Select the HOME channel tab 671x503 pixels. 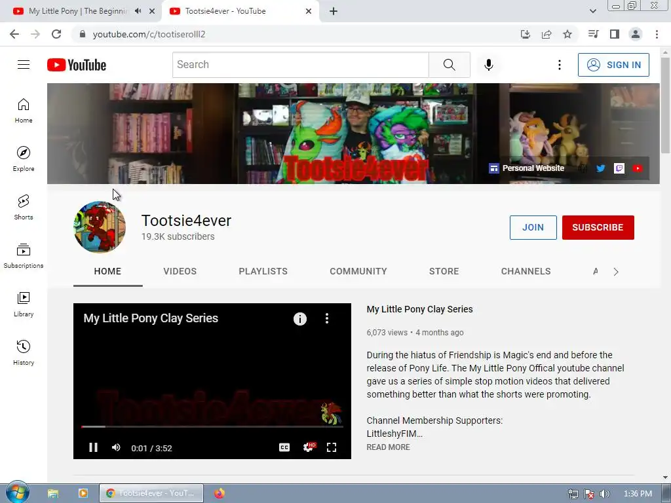(x=108, y=271)
